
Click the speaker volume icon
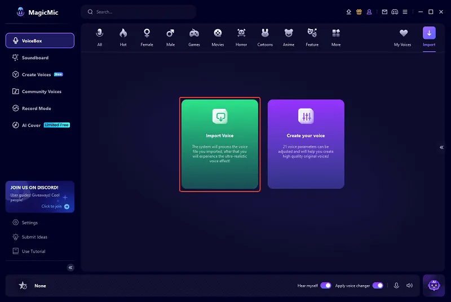click(410, 285)
